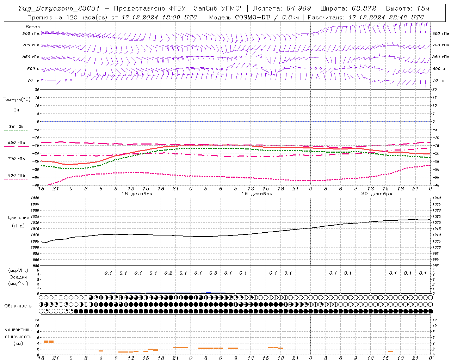The height and width of the screenshot is (361, 451).
Task: Click the '(мм/3ч.)' precipitation unit label
Action: (x=18, y=270)
